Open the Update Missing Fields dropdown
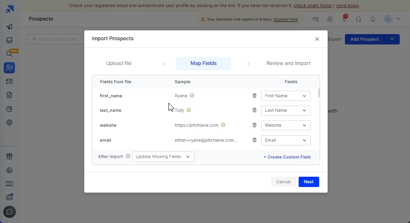The height and width of the screenshot is (223, 410). 163,157
